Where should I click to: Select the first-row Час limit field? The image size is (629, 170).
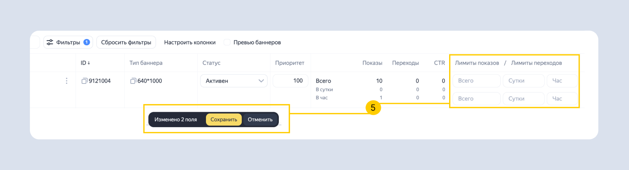pos(561,81)
